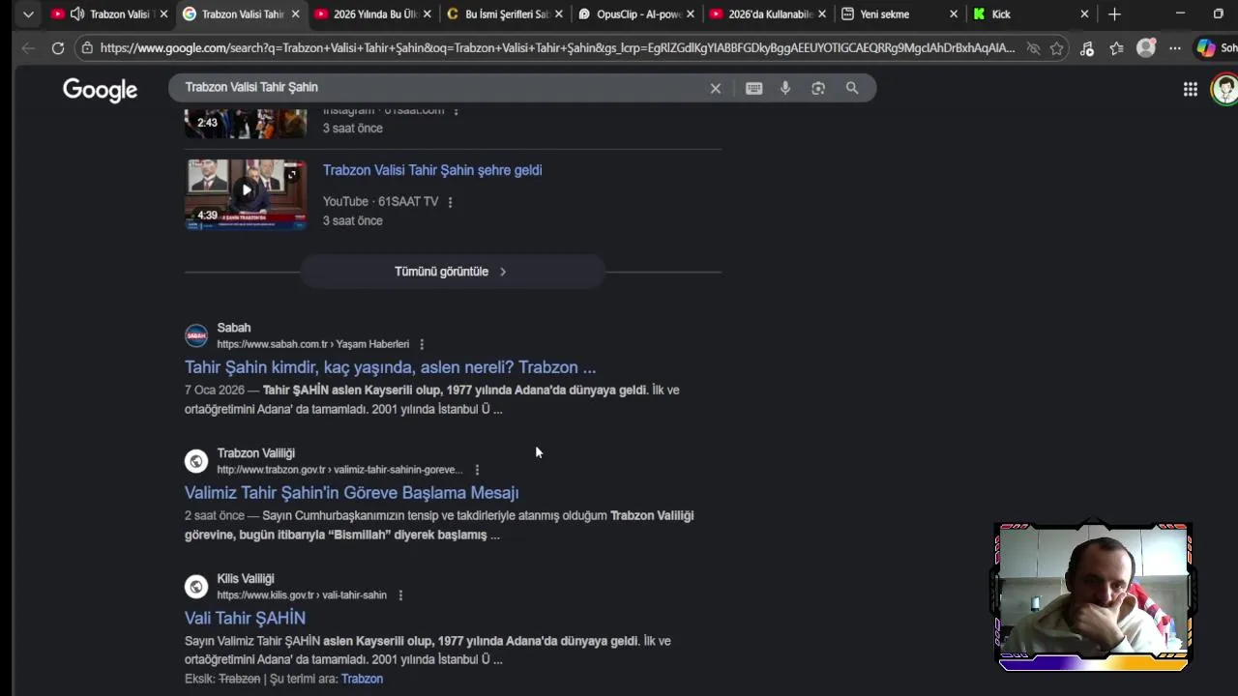Open Google account avatar
The height and width of the screenshot is (696, 1238).
pos(1225,89)
